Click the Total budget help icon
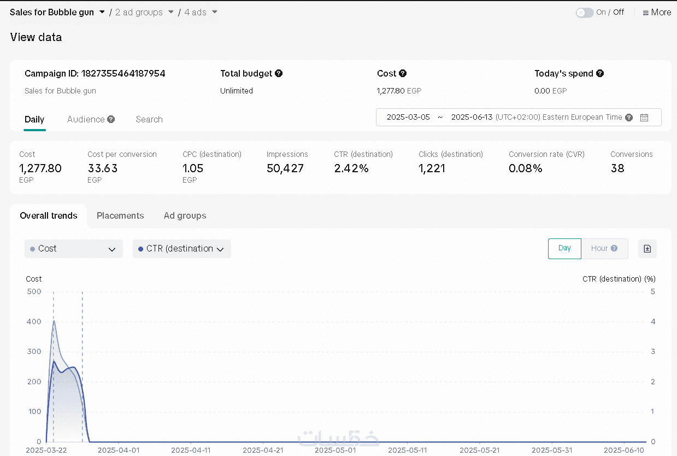Screen dimensions: 677x456 [279, 73]
